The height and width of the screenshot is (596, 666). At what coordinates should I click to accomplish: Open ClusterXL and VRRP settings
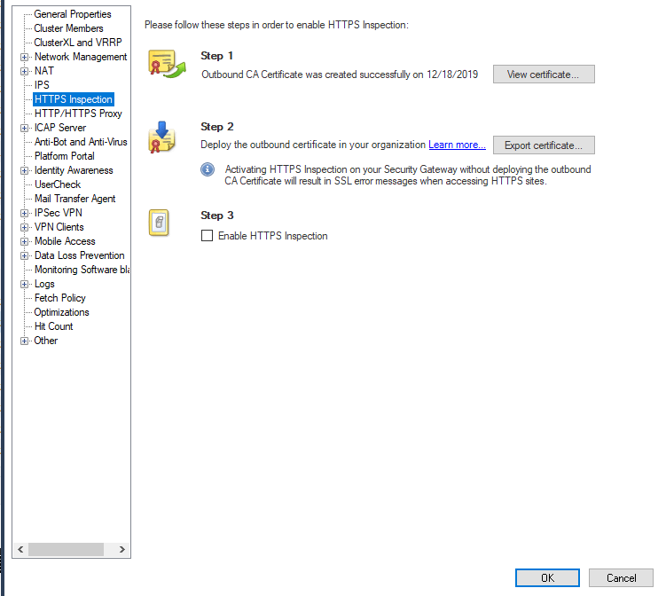click(78, 43)
